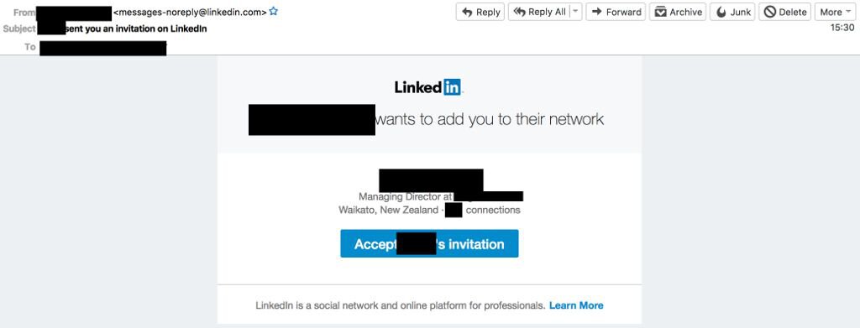This screenshot has height=328, width=860.
Task: Mark the email as Junk
Action: (732, 12)
